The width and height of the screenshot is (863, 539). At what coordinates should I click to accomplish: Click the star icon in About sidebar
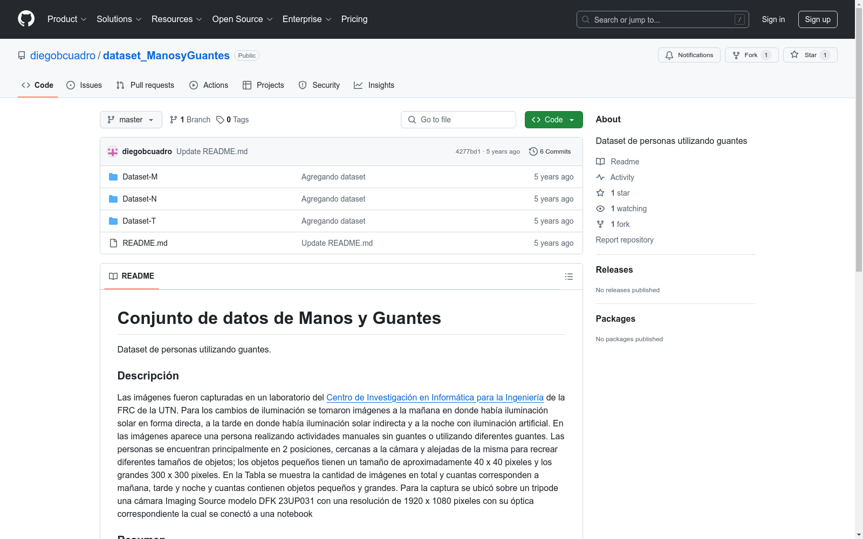click(600, 193)
